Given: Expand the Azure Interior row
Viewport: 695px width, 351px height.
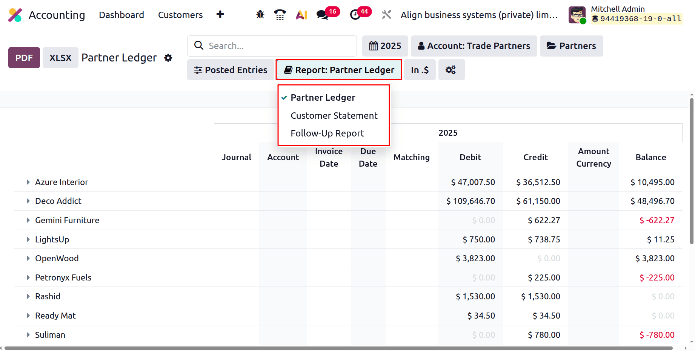Looking at the screenshot, I should pyautogui.click(x=28, y=182).
